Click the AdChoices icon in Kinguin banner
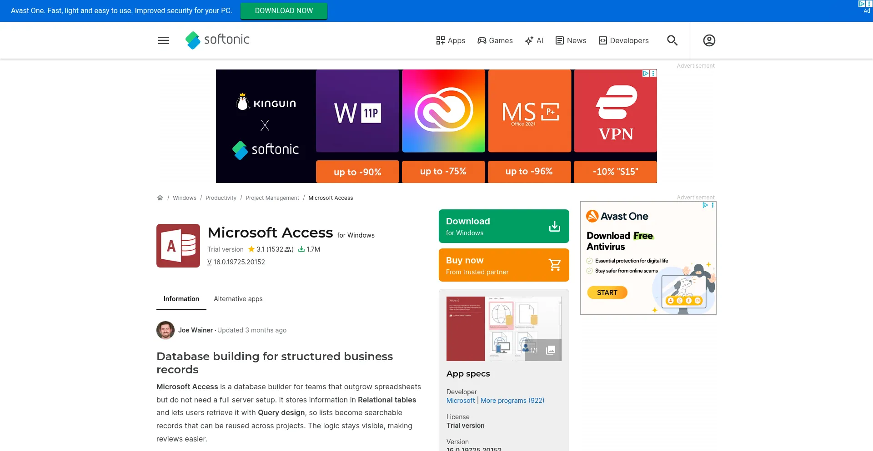Screen dimensions: 873x451 [646, 73]
